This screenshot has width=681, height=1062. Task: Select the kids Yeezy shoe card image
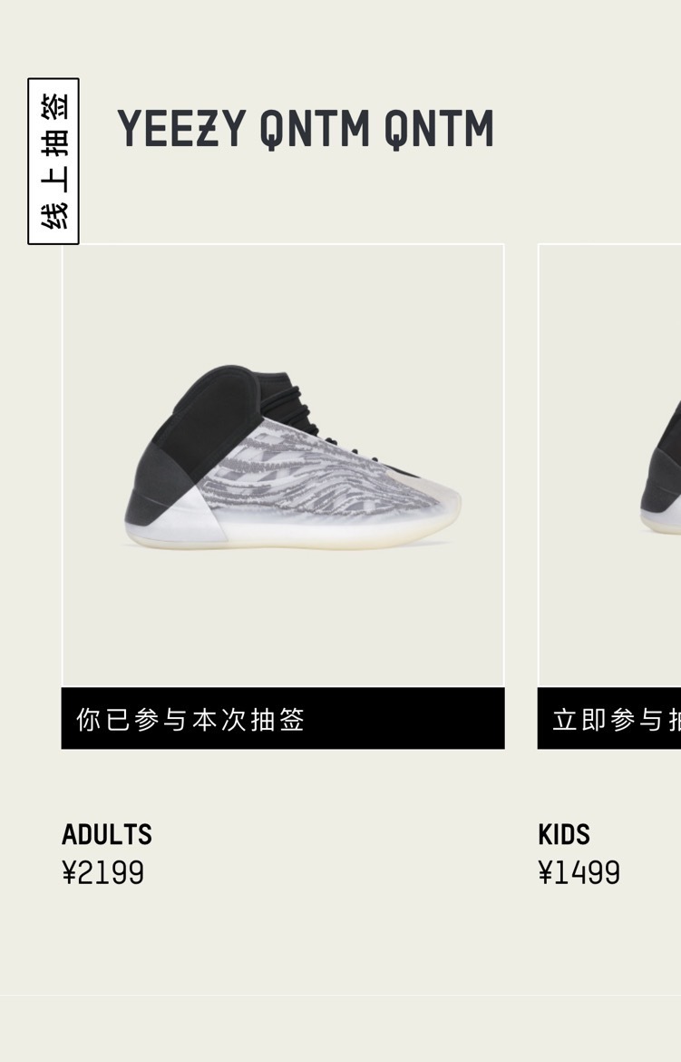610,466
